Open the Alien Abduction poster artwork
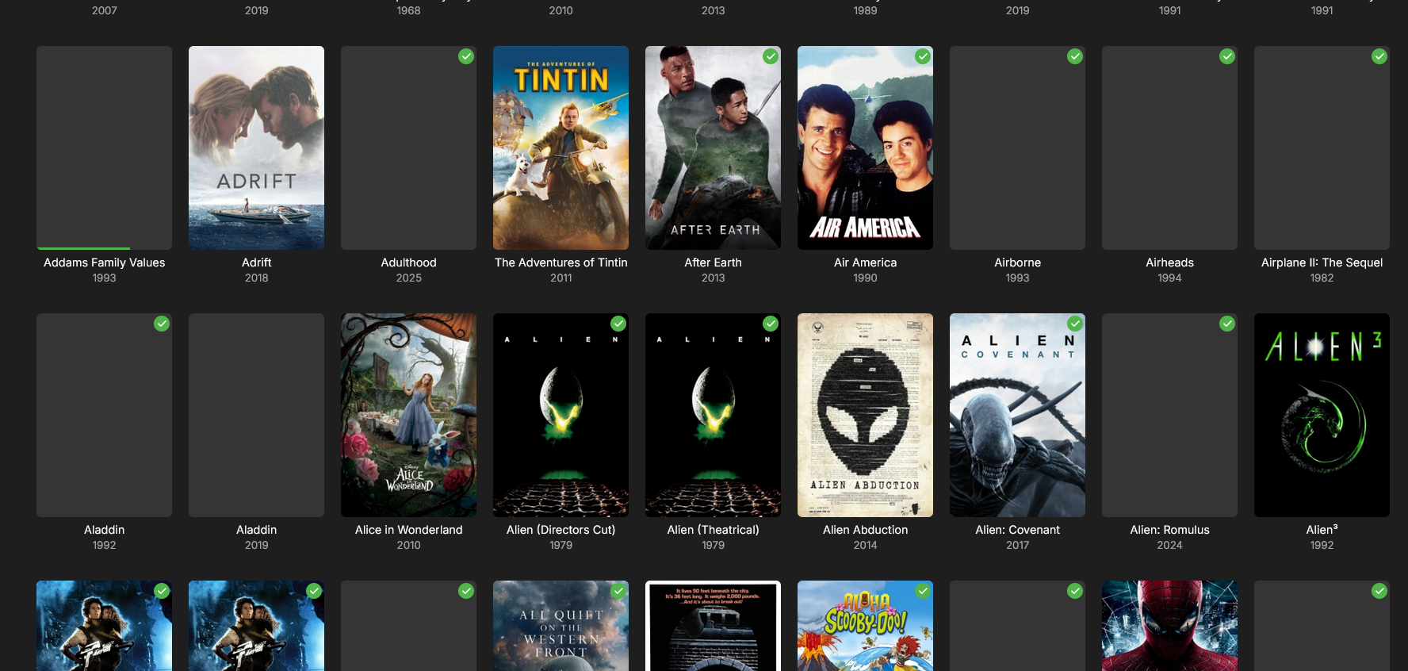Viewport: 1408px width, 671px height. (865, 415)
